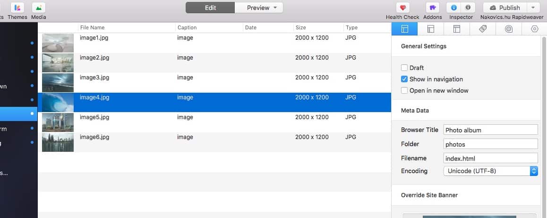The image size is (547, 218).
Task: Select the circle icon inspector tab
Action: pyautogui.click(x=509, y=29)
